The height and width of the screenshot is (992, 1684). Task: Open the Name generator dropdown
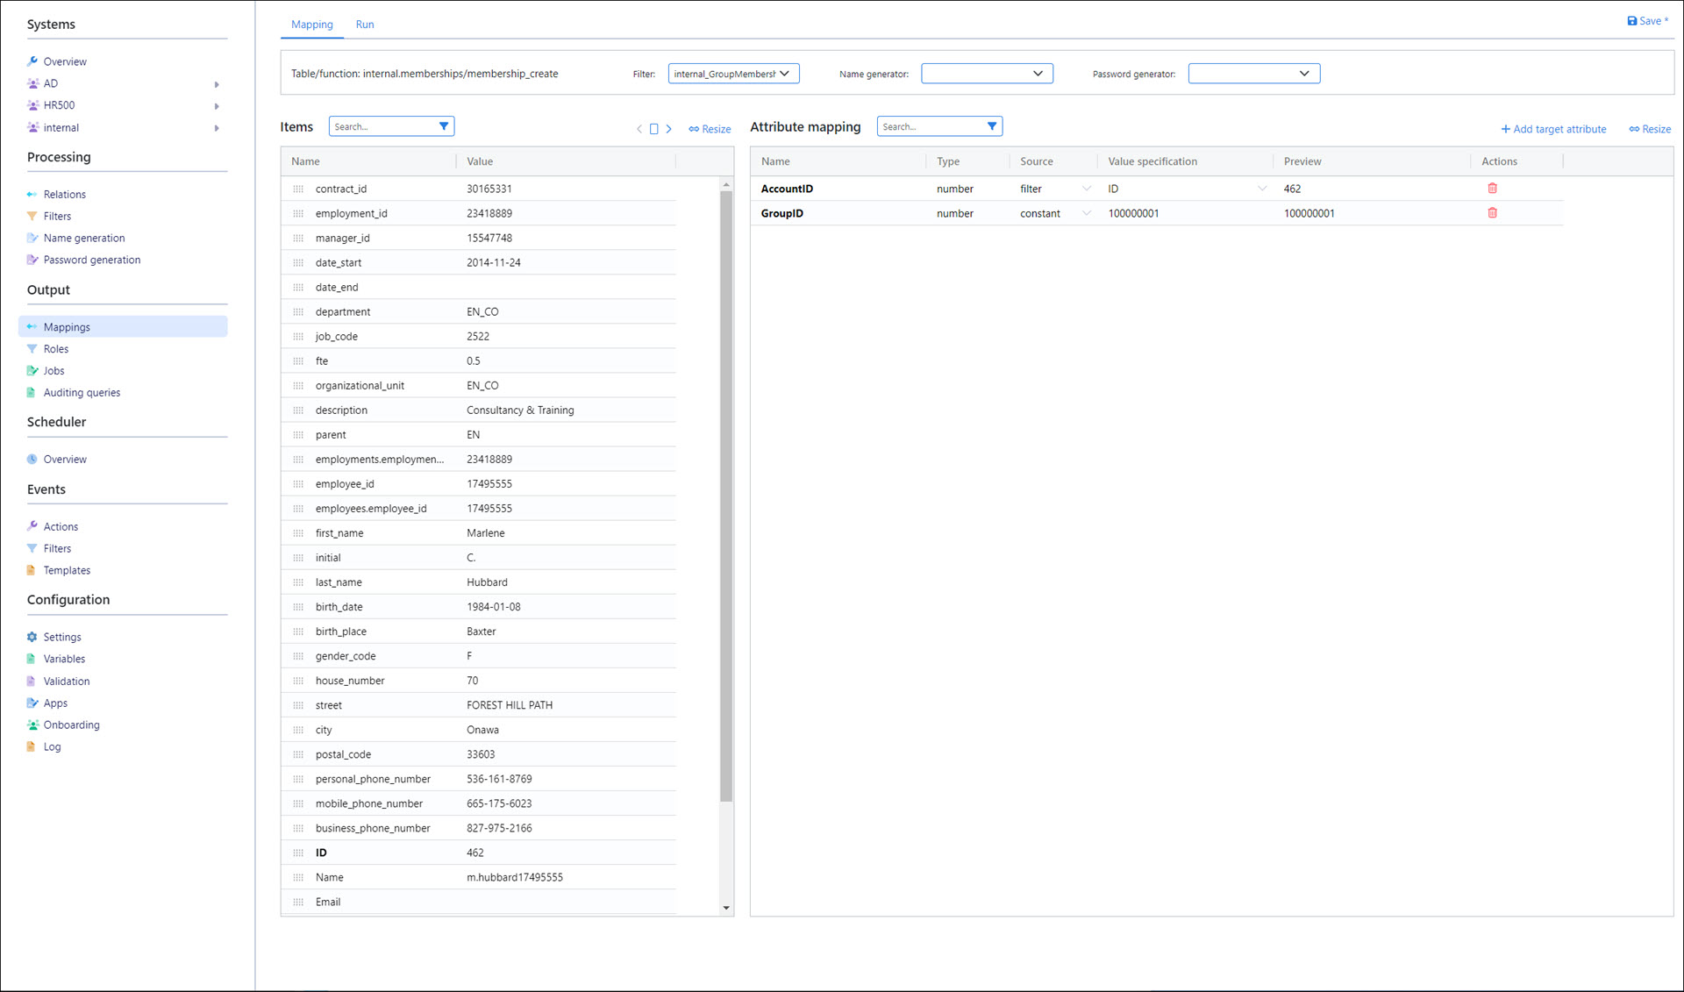point(987,74)
